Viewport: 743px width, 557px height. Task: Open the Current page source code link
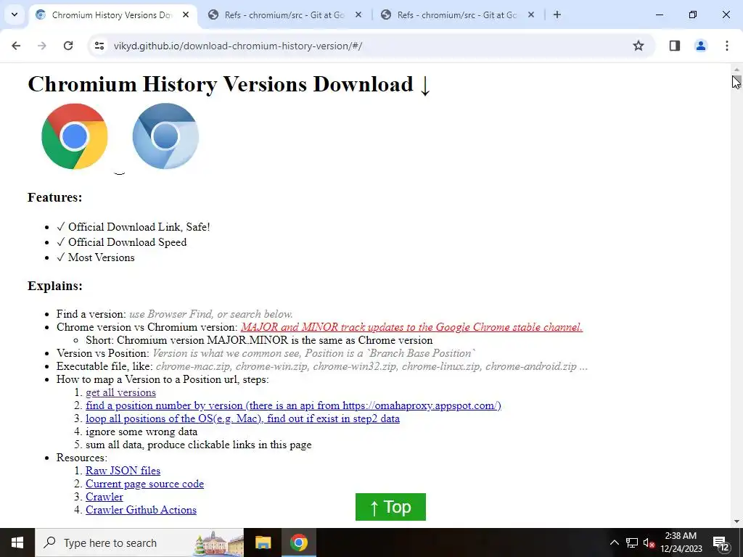pyautogui.click(x=144, y=484)
